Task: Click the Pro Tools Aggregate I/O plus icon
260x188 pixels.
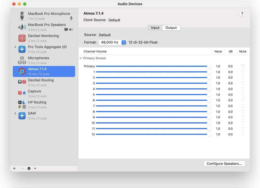Action: click(22, 49)
